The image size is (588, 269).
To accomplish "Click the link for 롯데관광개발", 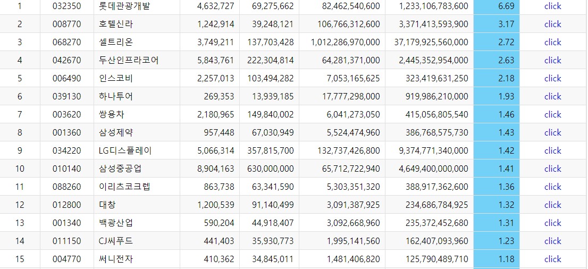I will click(552, 6).
